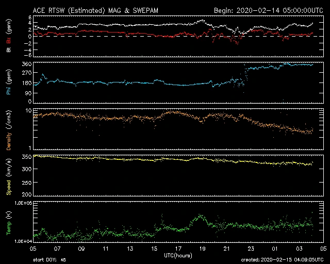Select the 13 hour tick on time axis
330x264 pixels.
(130, 248)
